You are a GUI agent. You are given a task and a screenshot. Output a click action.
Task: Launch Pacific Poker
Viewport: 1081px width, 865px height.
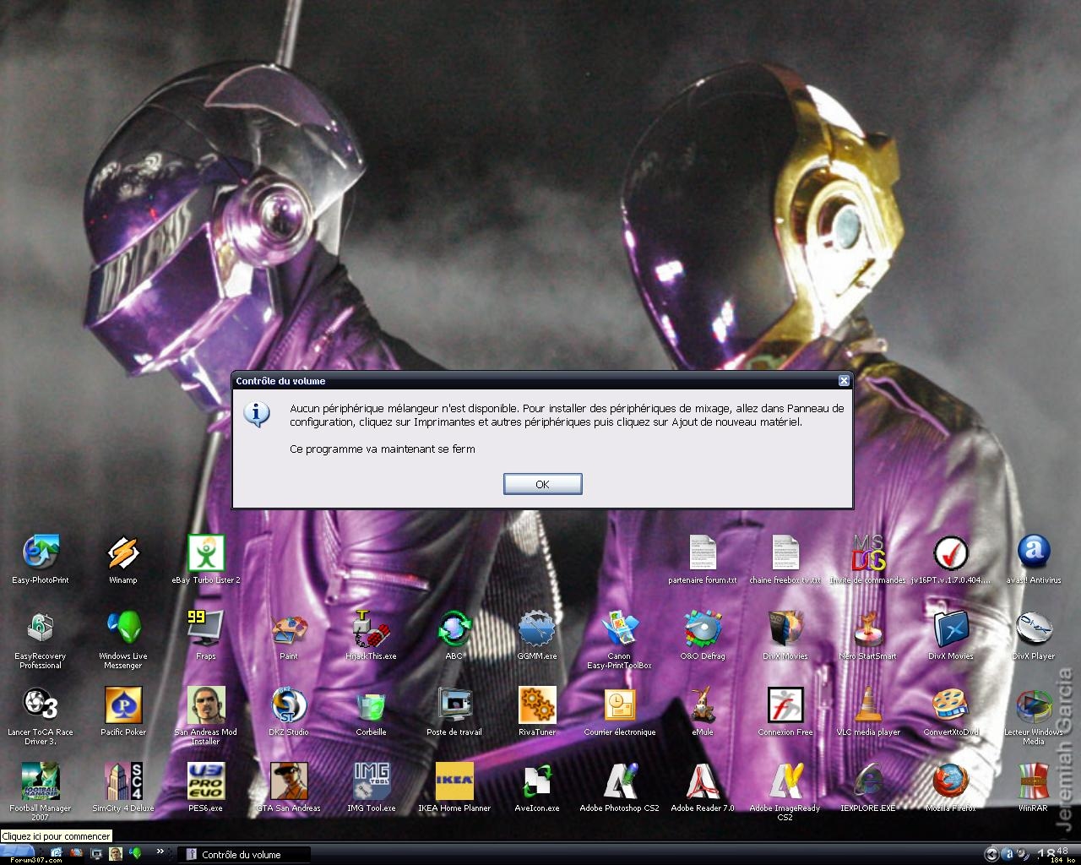123,711
